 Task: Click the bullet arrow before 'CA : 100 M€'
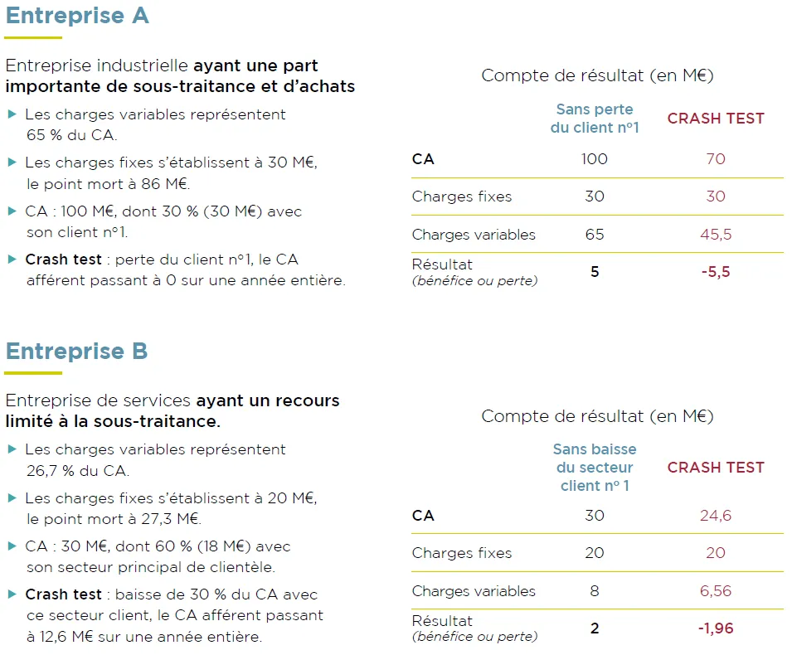12,211
